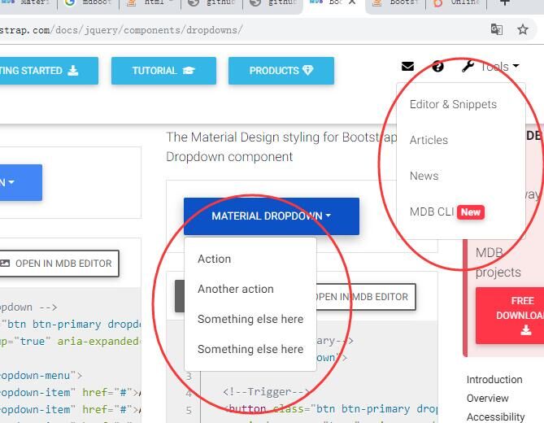This screenshot has height=423, width=544.
Task: Bookmark this page with the star icon
Action: (523, 29)
